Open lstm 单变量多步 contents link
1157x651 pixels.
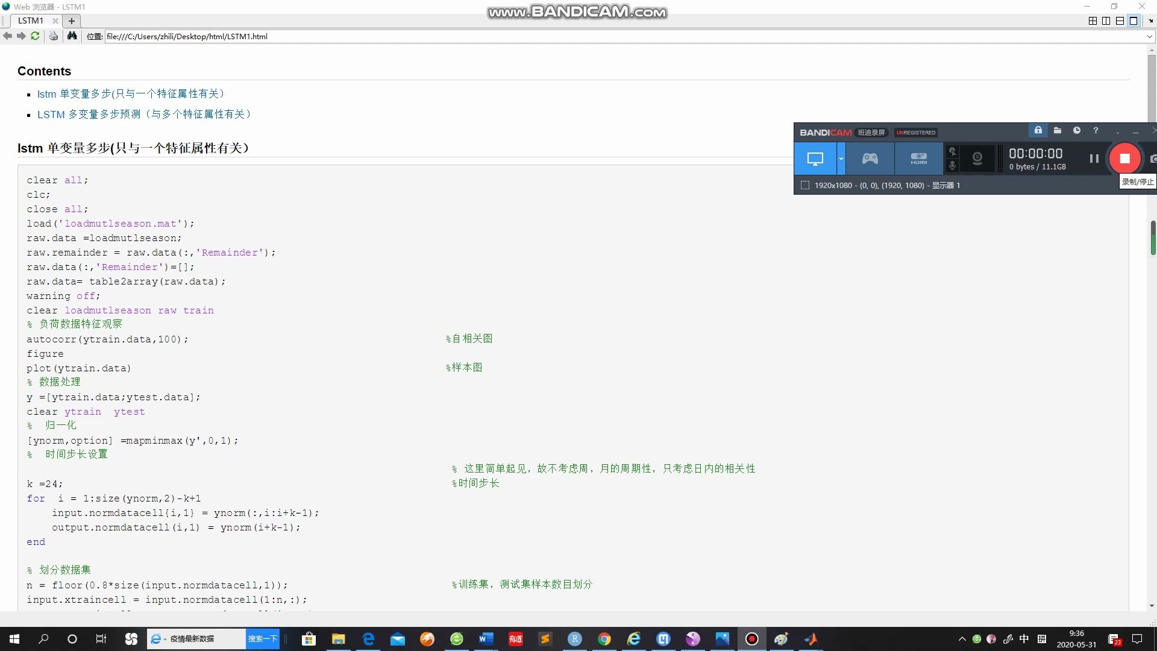pyautogui.click(x=131, y=94)
